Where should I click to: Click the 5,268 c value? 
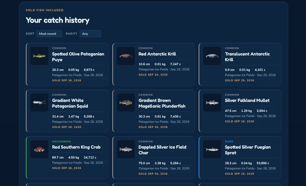click(x=89, y=116)
